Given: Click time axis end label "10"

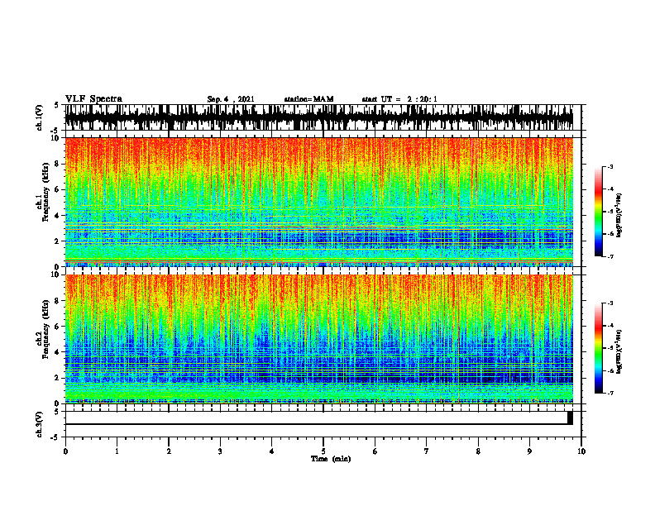Looking at the screenshot, I should click(x=581, y=451).
